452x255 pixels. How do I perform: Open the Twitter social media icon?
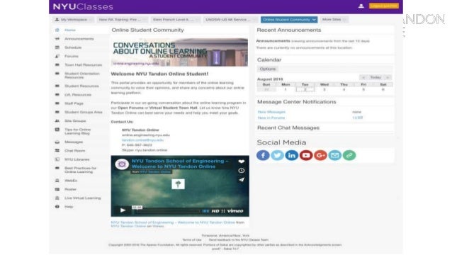pyautogui.click(x=277, y=155)
